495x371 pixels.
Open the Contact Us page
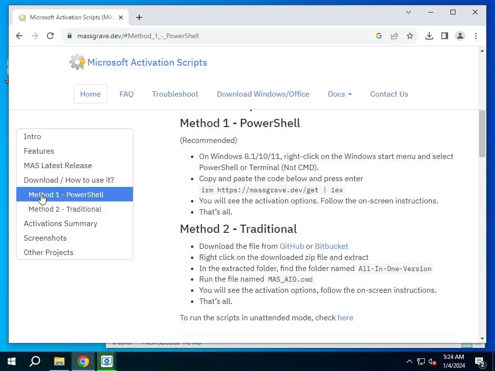(x=389, y=94)
